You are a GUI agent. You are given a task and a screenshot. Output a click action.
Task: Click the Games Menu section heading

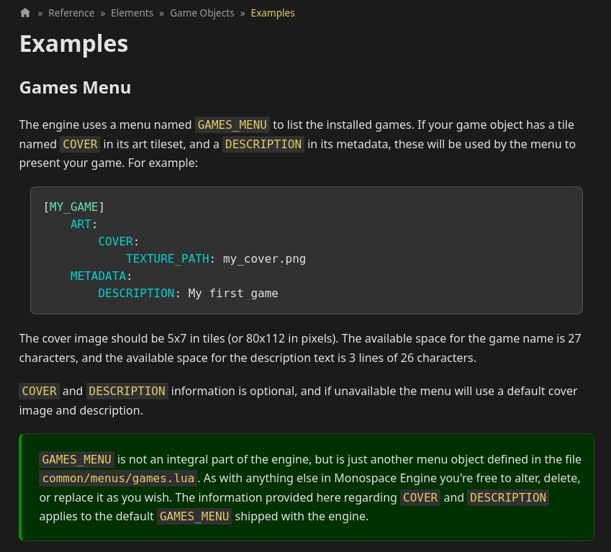76,88
